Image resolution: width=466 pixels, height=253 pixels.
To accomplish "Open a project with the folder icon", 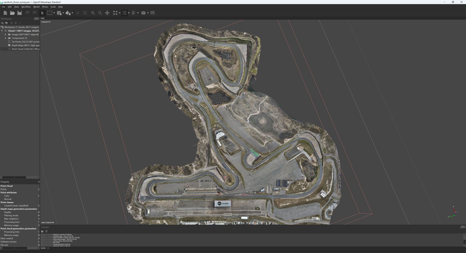I will (12, 13).
